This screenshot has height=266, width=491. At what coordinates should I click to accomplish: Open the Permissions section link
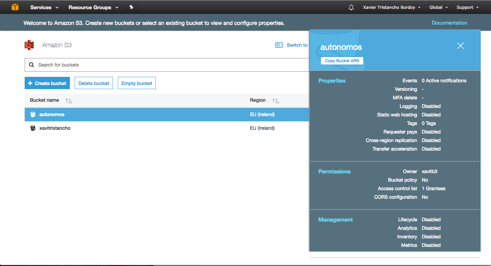335,172
